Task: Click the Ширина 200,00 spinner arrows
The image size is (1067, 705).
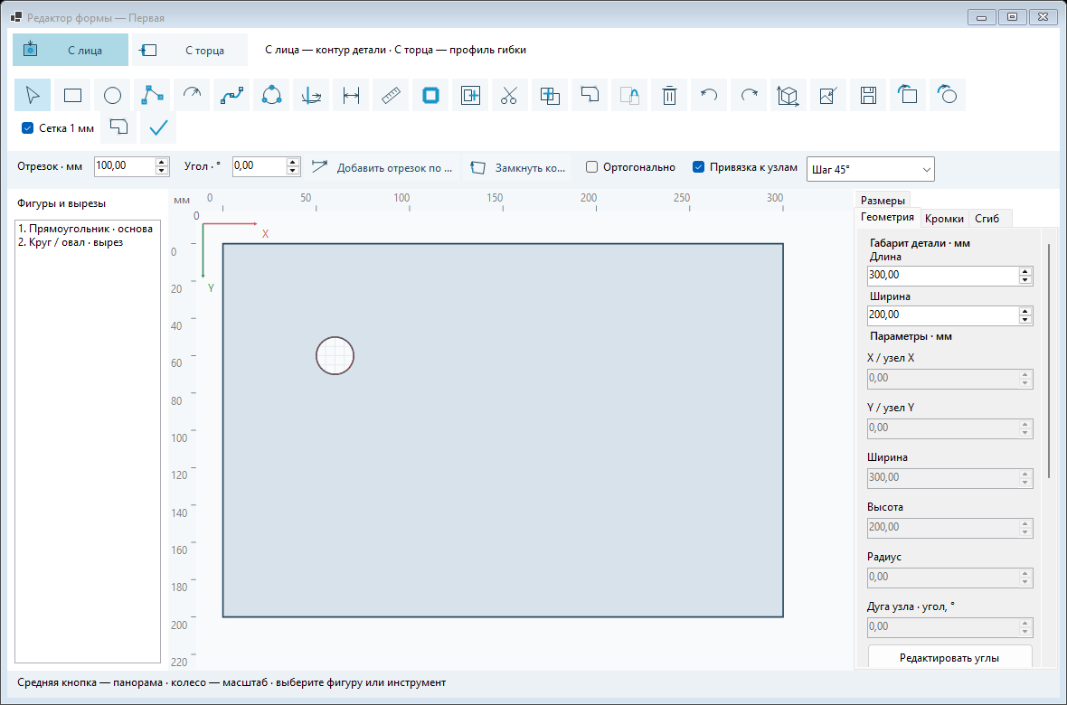Action: (1025, 315)
